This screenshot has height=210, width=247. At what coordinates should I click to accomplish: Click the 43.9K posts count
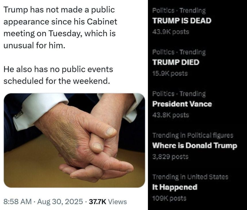(171, 32)
